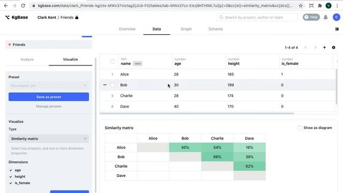Click the 16% Alice-Dave cell
This screenshot has height=193, width=343.
(x=249, y=147)
